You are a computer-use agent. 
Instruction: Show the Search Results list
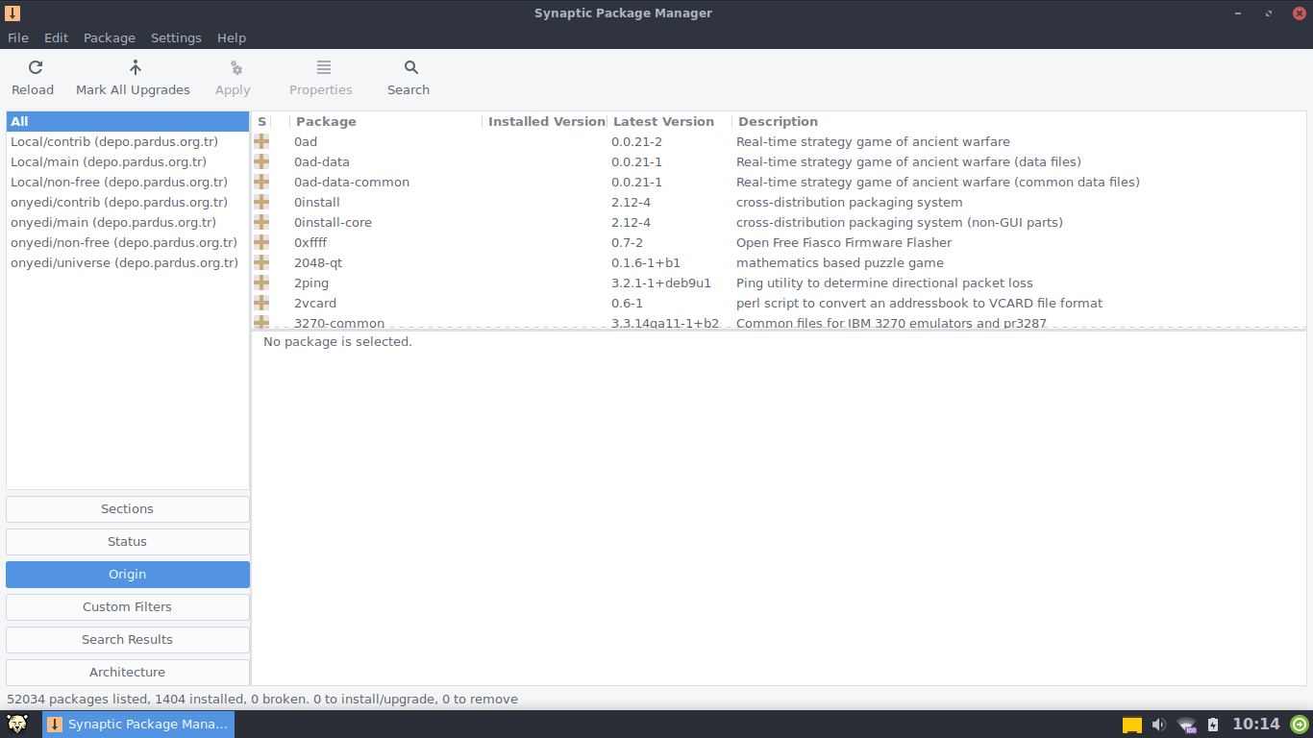coord(128,640)
